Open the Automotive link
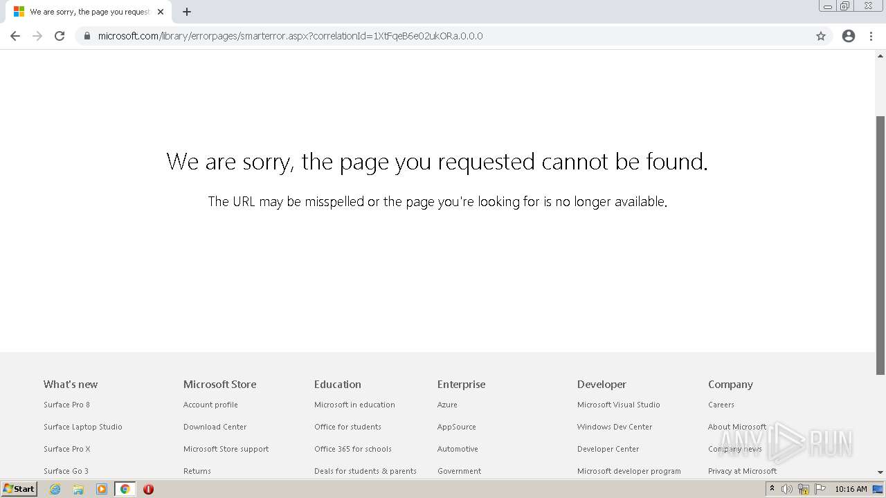This screenshot has width=886, height=498. pyautogui.click(x=458, y=449)
